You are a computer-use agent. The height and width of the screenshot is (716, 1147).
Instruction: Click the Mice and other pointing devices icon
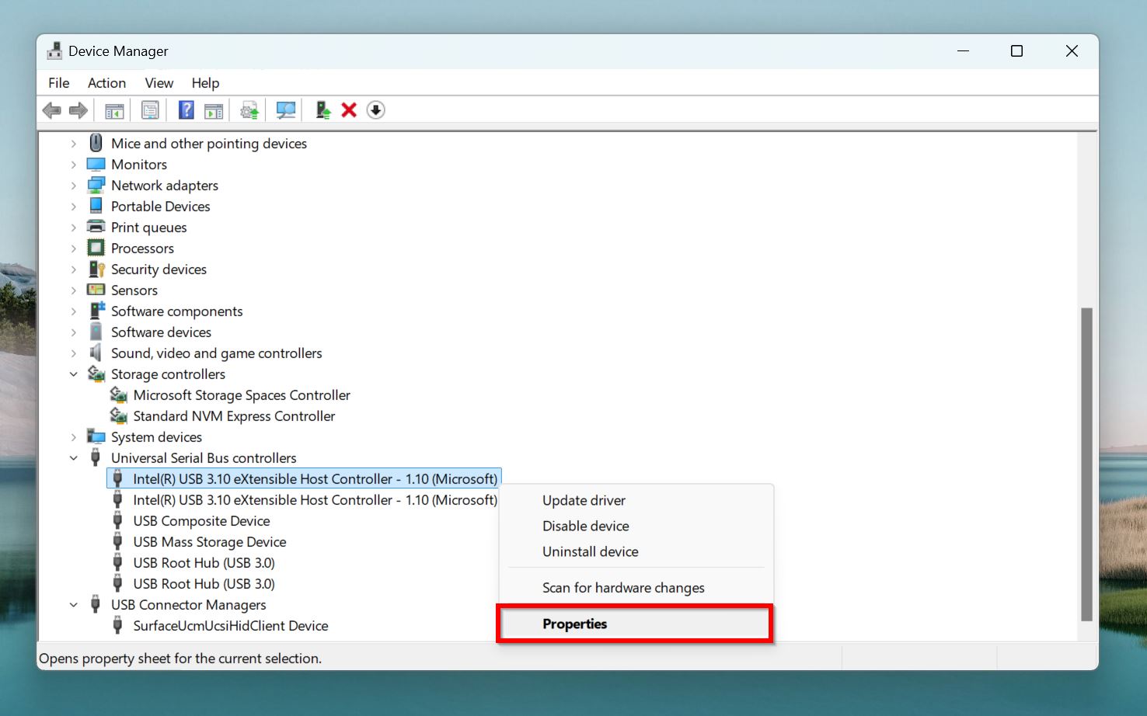point(96,143)
